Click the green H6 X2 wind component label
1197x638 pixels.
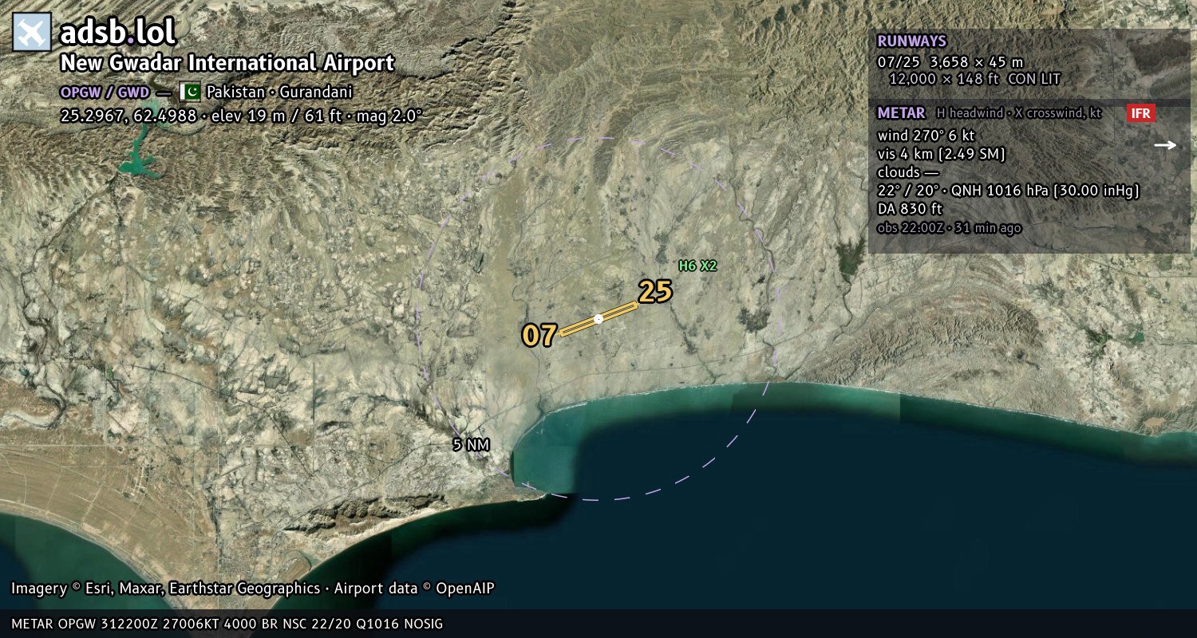(697, 266)
